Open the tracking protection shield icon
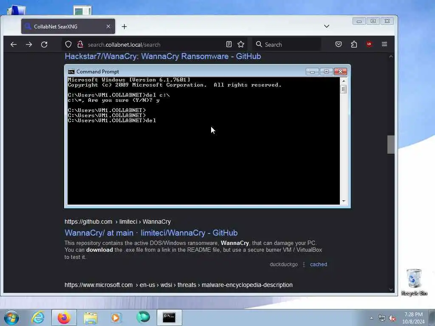This screenshot has width=435, height=326. coord(68,44)
